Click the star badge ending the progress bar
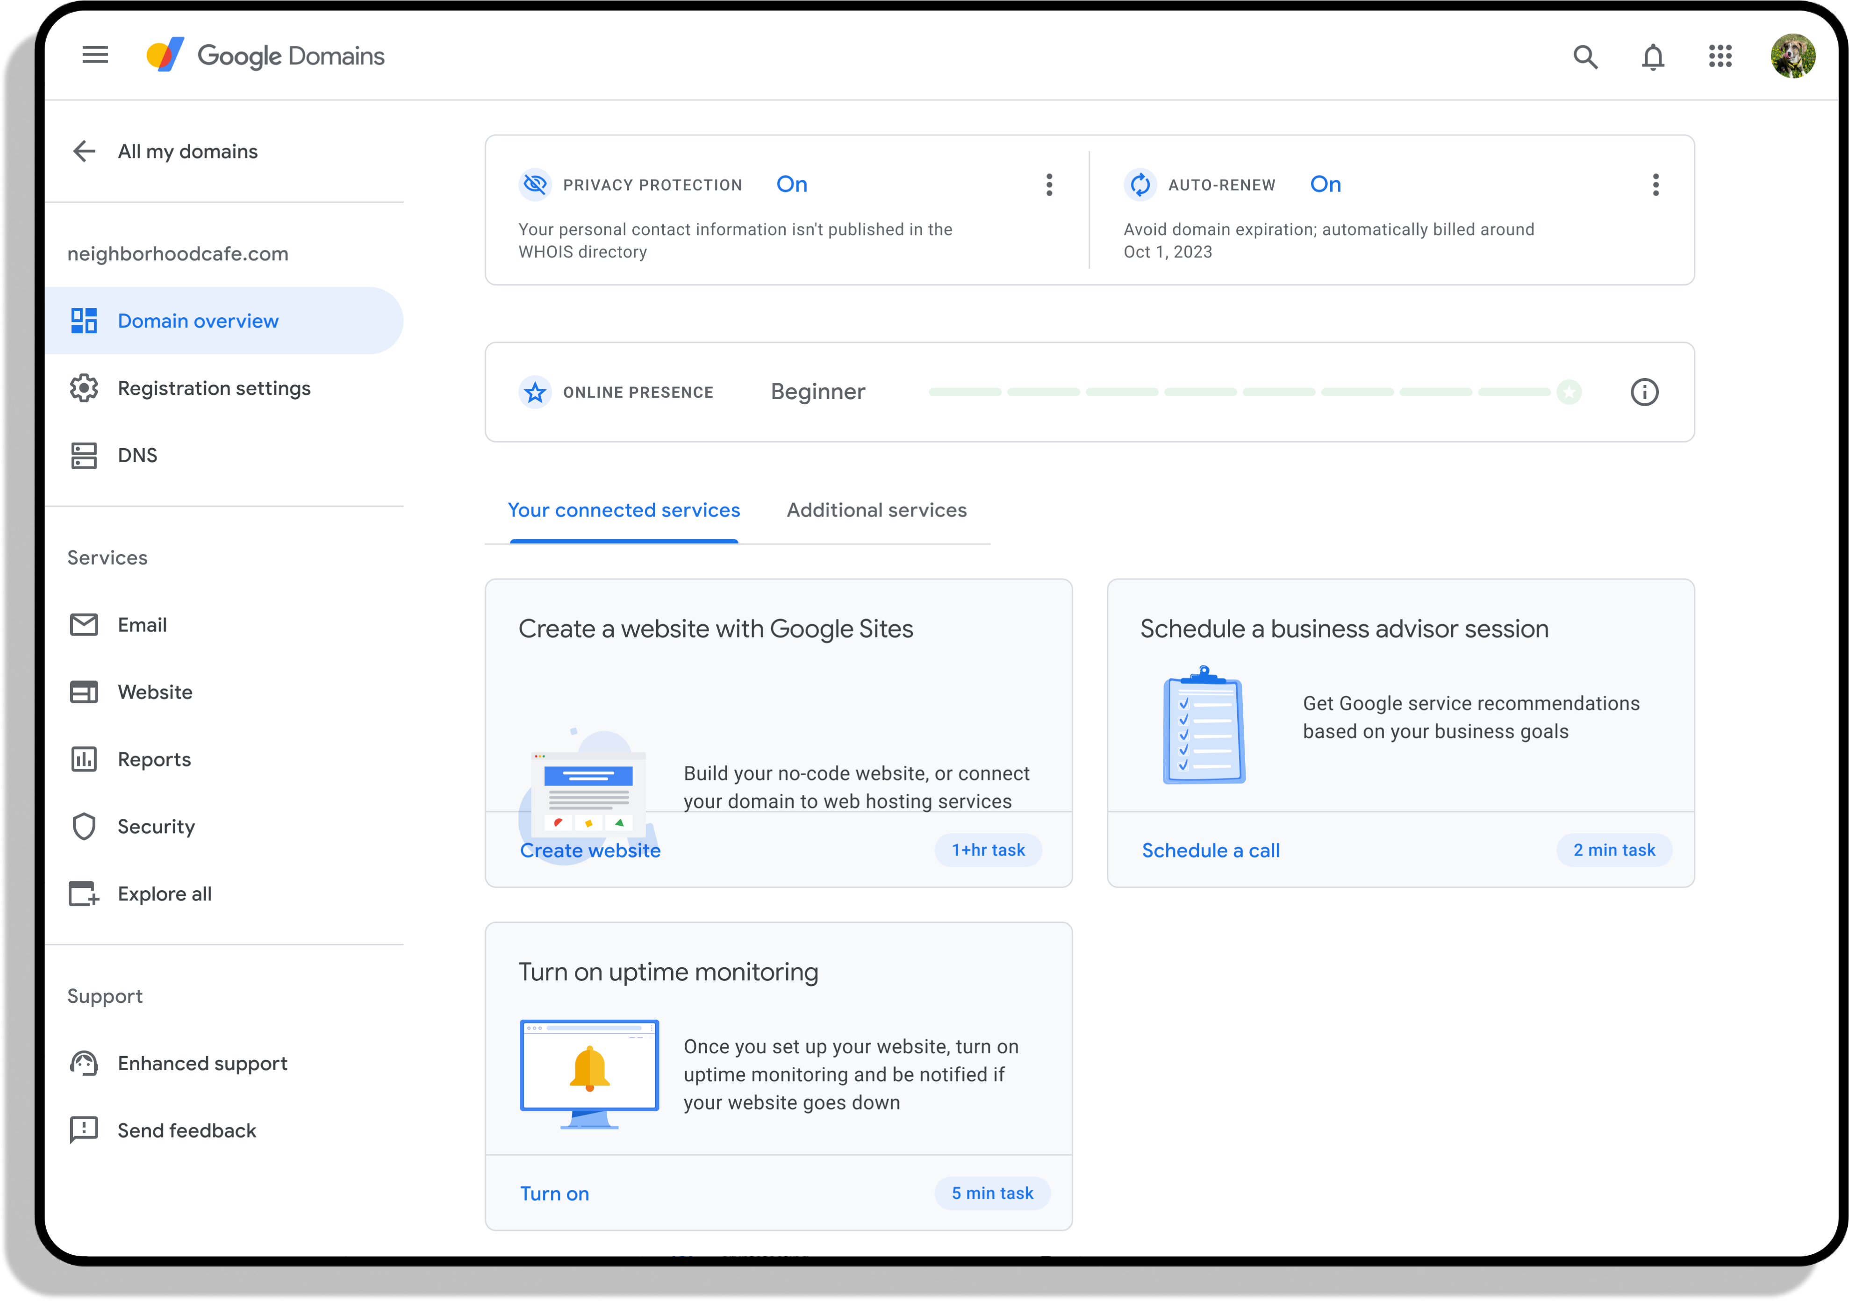 point(1569,392)
